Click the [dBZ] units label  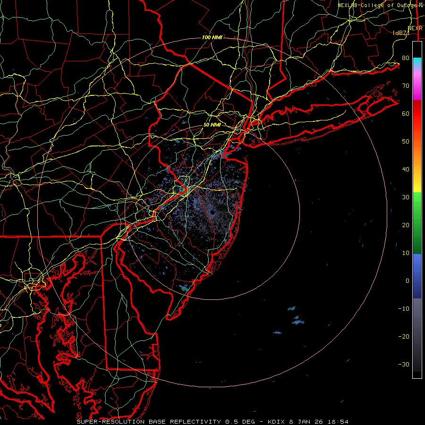[x=401, y=33]
